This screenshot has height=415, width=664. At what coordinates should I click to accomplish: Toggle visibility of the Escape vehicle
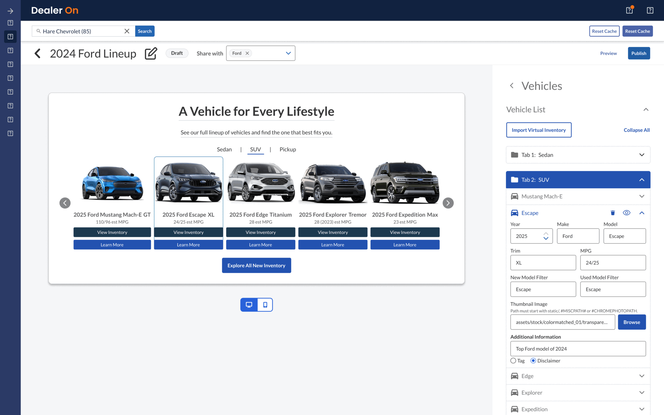[x=627, y=213]
